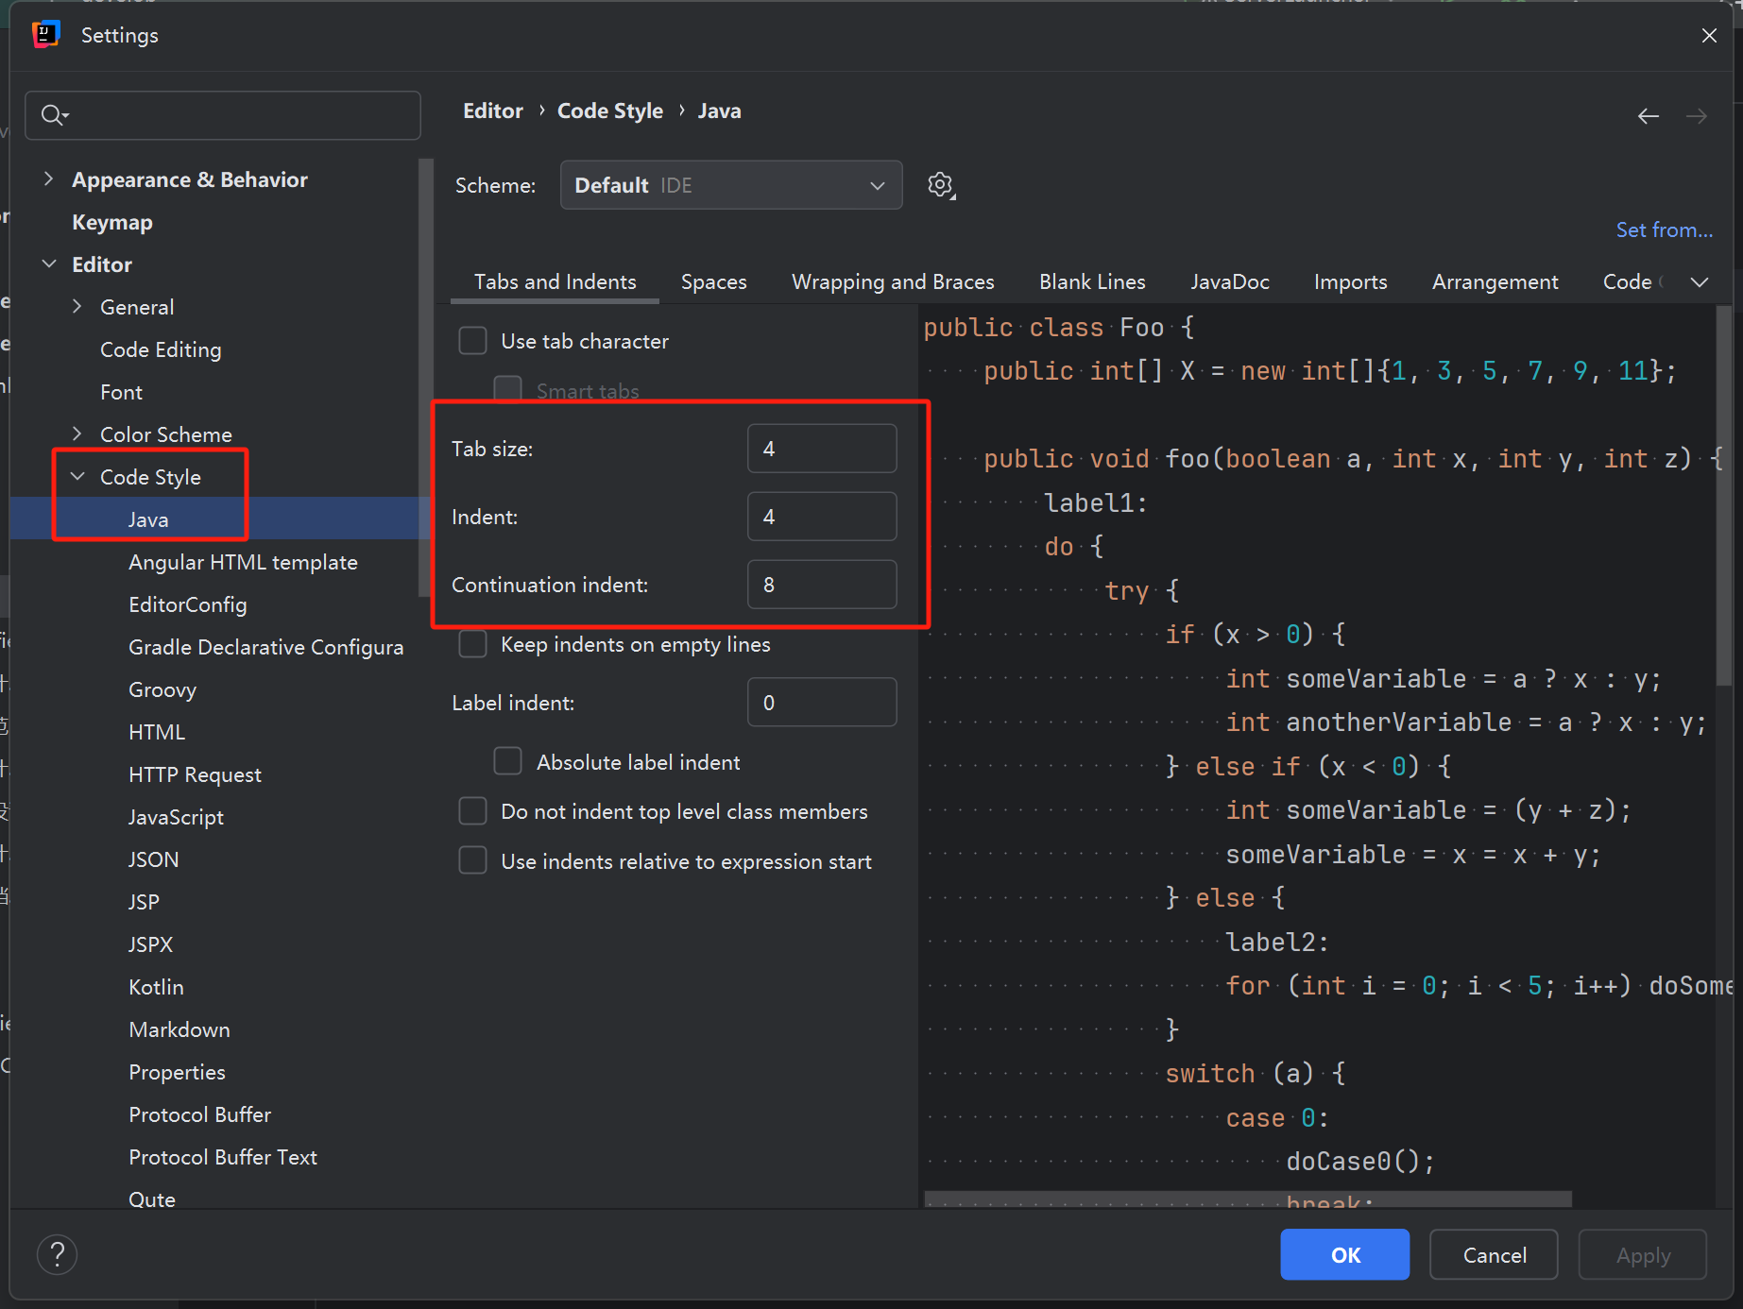Click the code preview vertical scrollbar

[1723, 496]
